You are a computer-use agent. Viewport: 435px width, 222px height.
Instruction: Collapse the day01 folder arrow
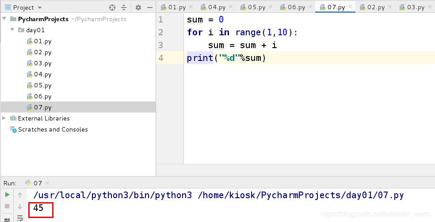tap(12, 30)
